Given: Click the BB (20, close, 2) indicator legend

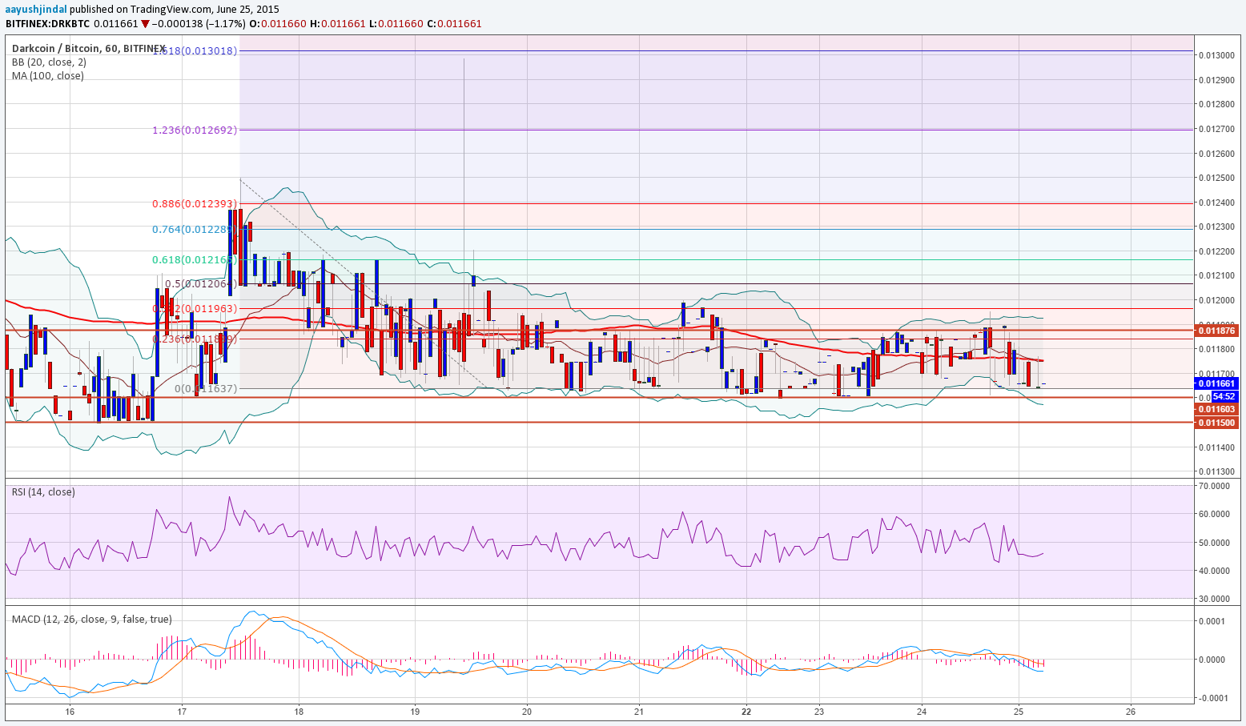Looking at the screenshot, I should (49, 62).
